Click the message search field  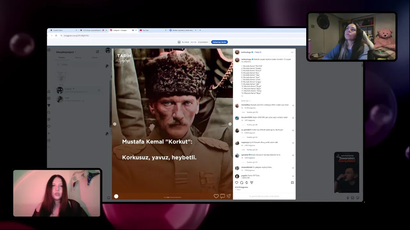pyautogui.click(x=78, y=65)
